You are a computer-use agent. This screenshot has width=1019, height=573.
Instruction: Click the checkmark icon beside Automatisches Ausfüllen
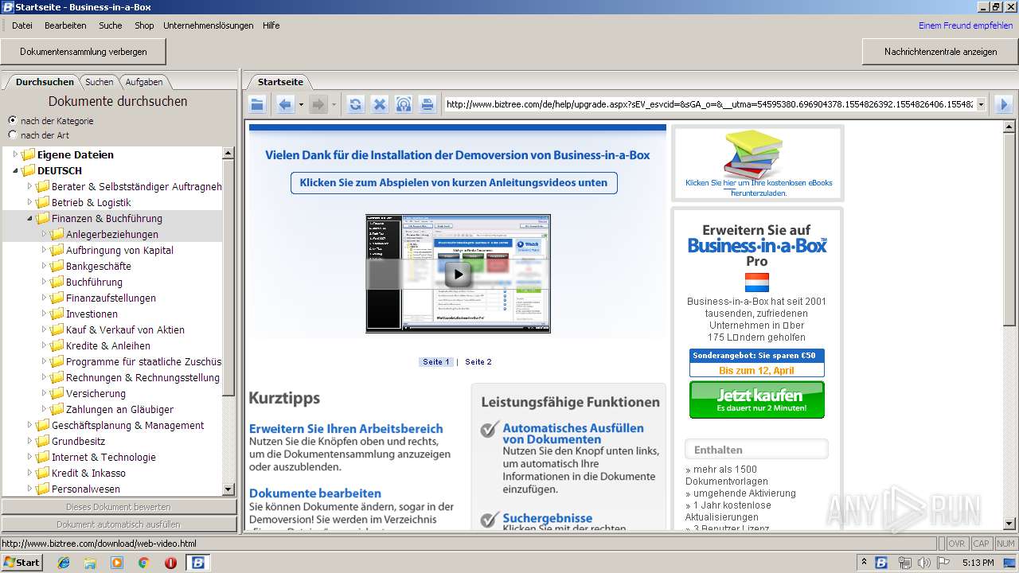[490, 430]
